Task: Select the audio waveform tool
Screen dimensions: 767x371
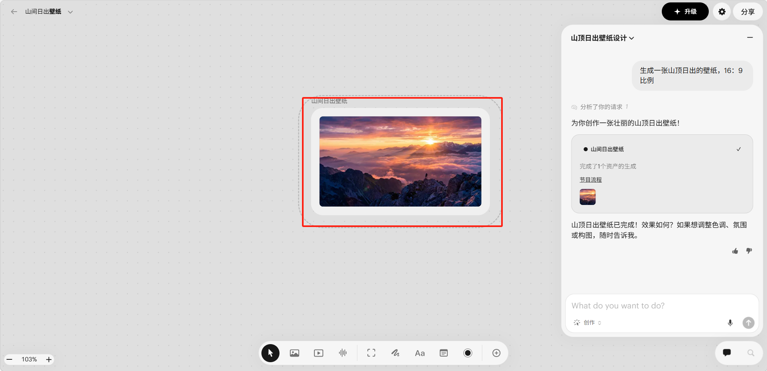Action: (343, 353)
